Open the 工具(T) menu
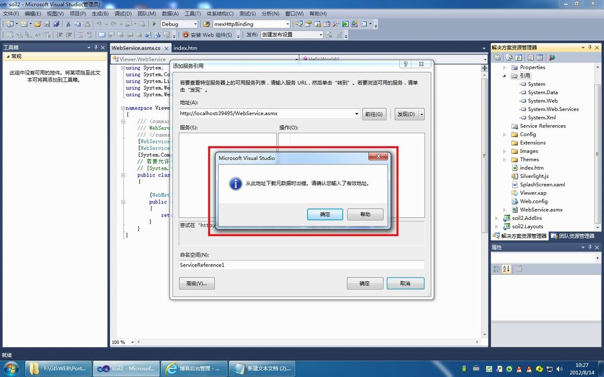604x377 pixels. coord(192,14)
